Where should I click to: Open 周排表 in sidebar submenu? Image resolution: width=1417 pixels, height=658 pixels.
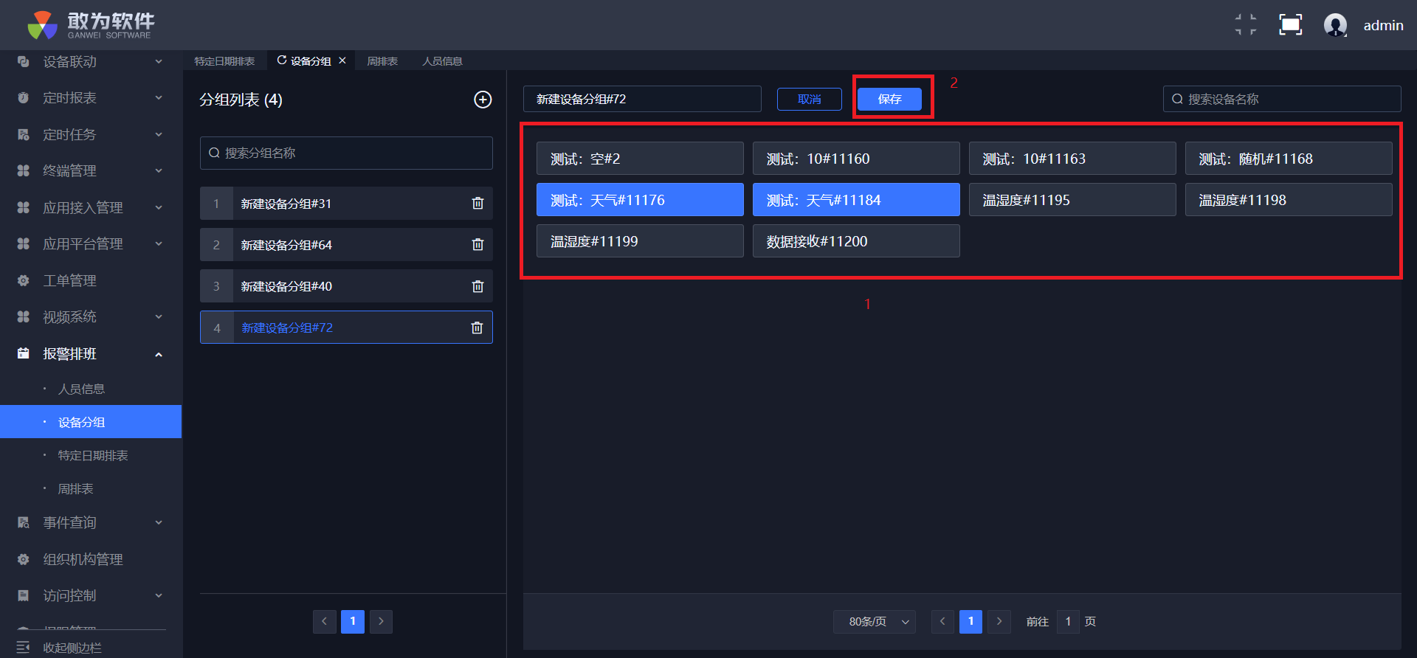pos(75,489)
